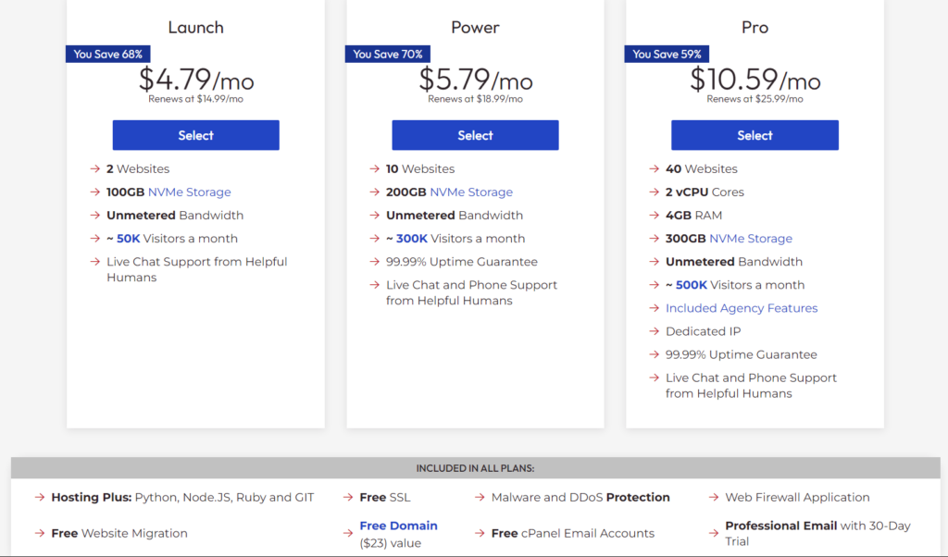
Task: Select the Pro hosting plan
Action: tap(755, 135)
